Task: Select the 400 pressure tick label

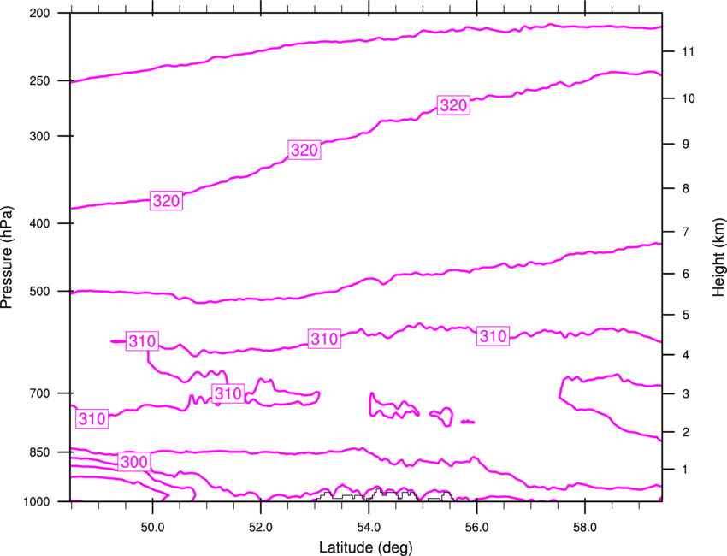Action: point(39,223)
